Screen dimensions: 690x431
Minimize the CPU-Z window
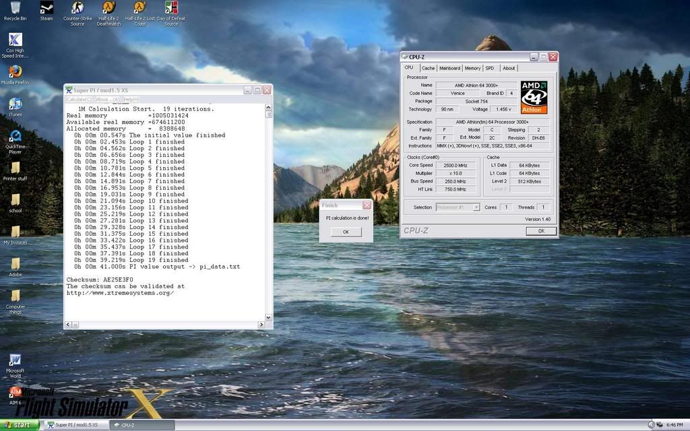pos(534,57)
